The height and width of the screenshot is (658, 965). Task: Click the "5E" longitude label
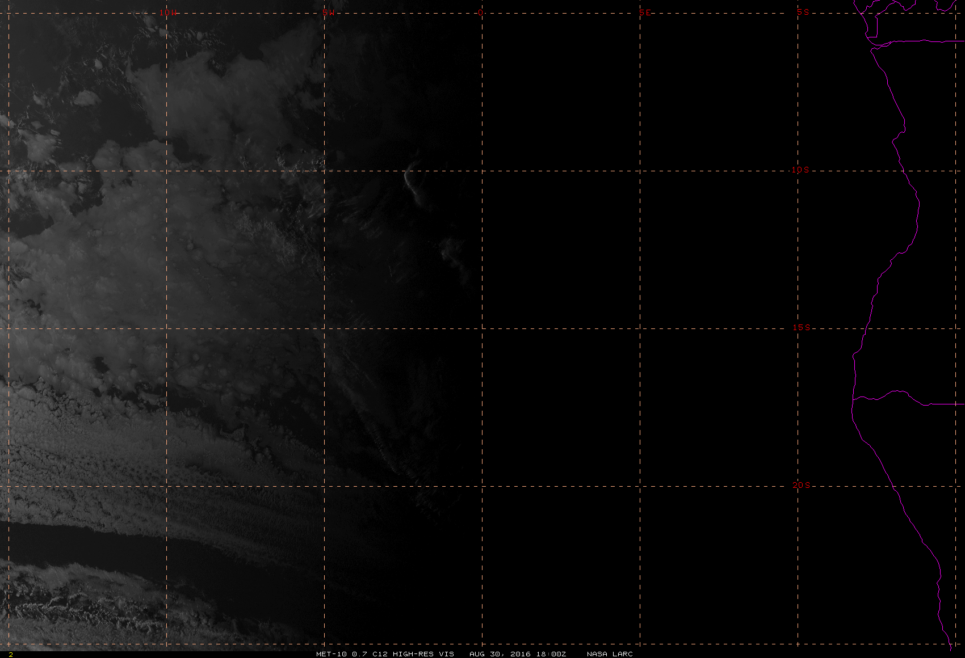(x=645, y=12)
